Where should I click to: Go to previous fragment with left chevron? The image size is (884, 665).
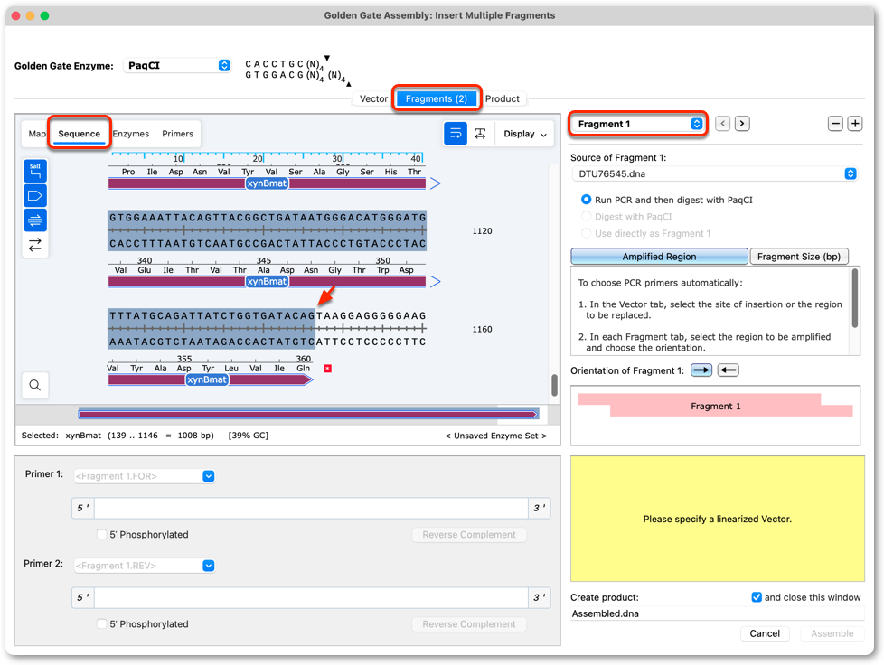[x=723, y=124]
